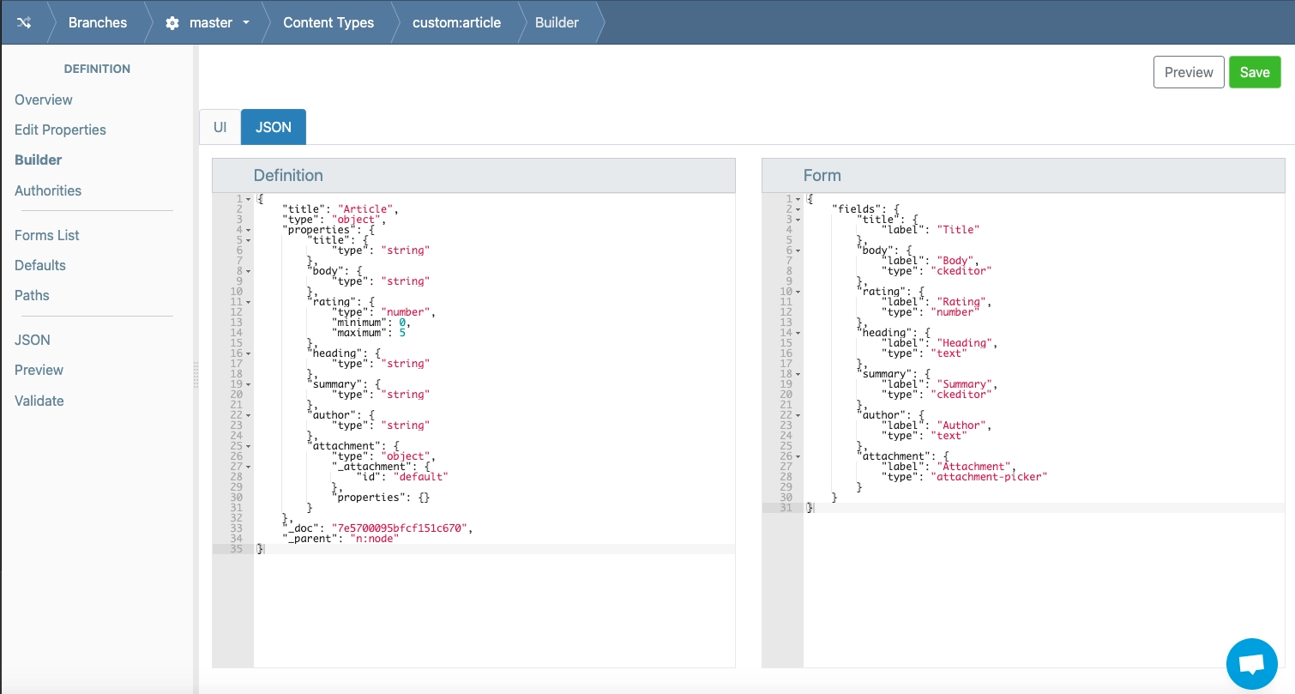Collapse the "attachment" block in Definition editor
The height and width of the screenshot is (694, 1295).
click(x=249, y=446)
